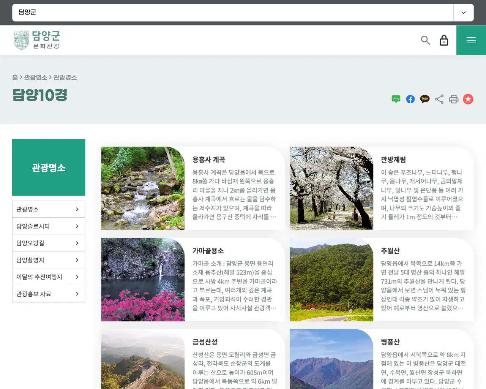Toggle the red star favorite button
This screenshot has height=389, width=486.
[468, 99]
